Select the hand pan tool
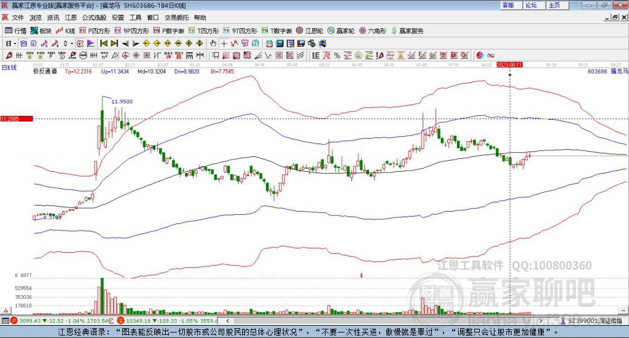 (213, 44)
